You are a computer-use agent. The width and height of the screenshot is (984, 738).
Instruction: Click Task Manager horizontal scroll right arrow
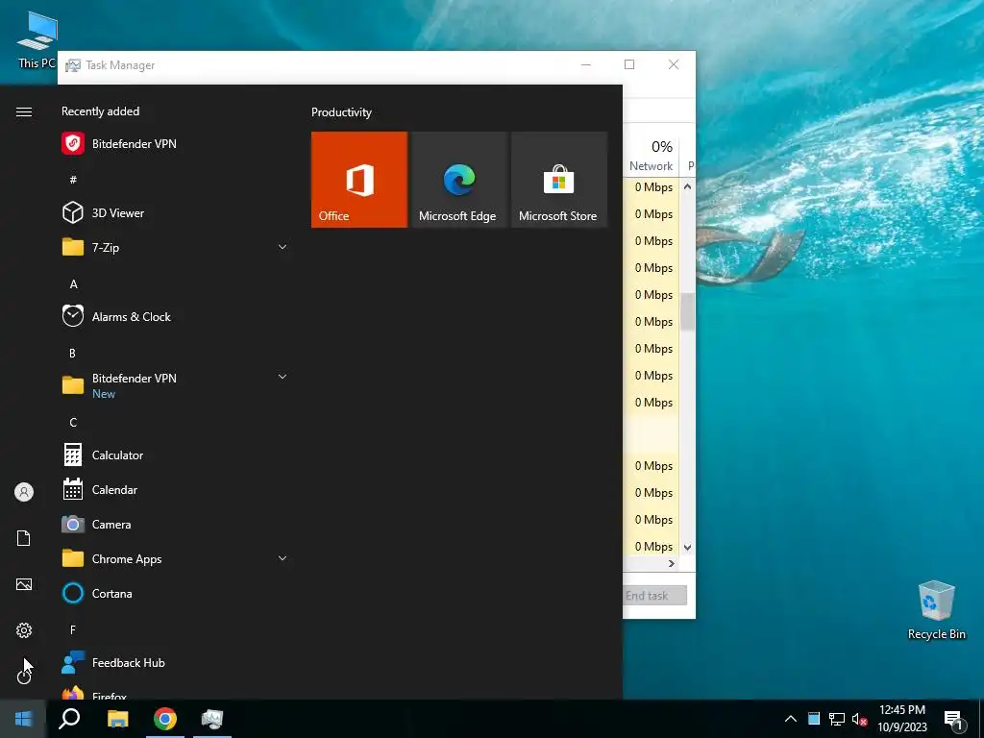coord(672,563)
